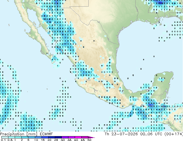Click the 0.5–1 mm legend swatch
This screenshot has width=183, height=141.
pyautogui.click(x=12, y=137)
